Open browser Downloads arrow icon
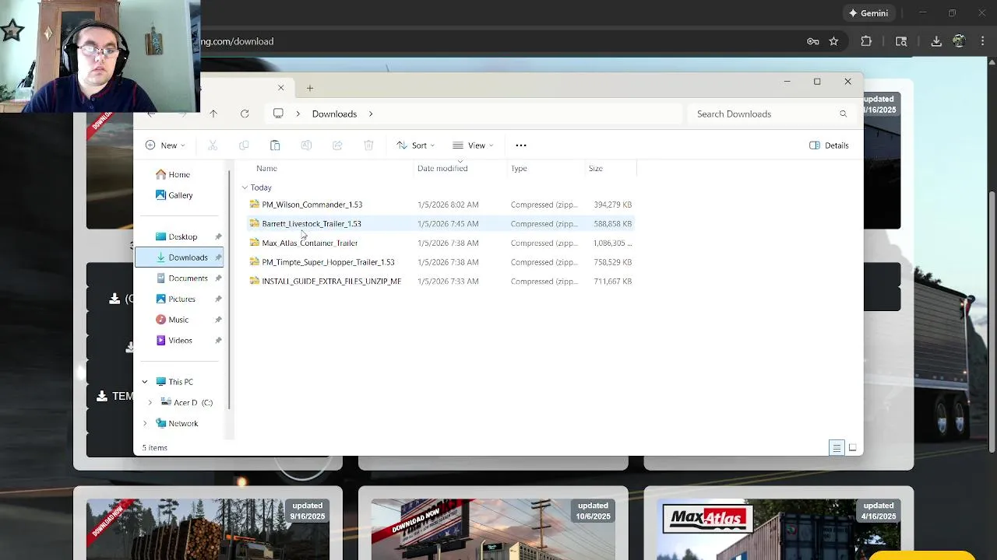 point(936,41)
